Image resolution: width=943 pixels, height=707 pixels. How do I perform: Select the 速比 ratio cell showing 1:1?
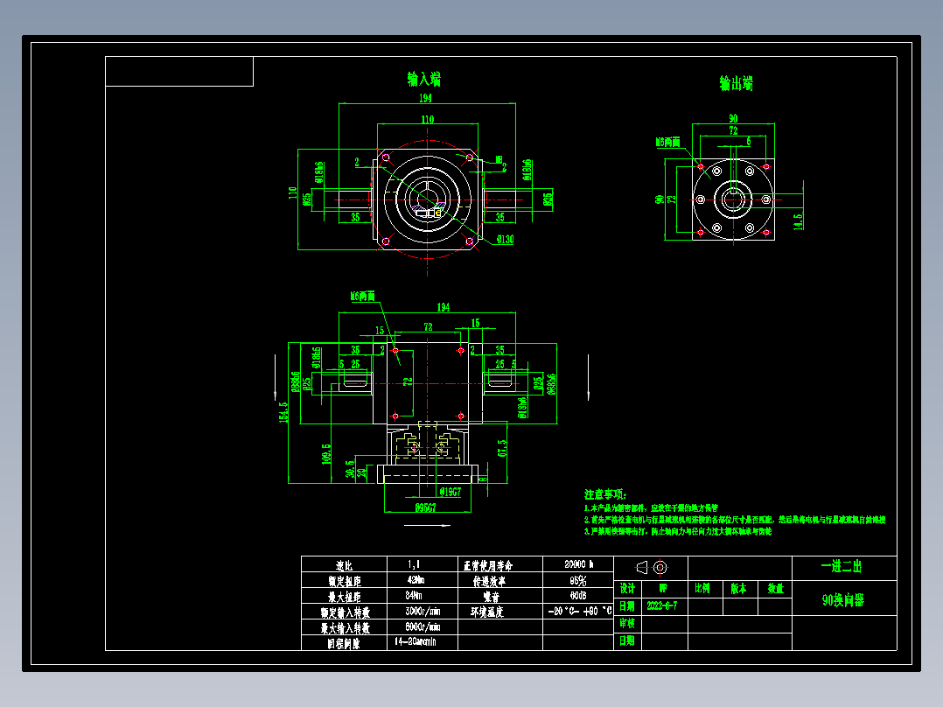tap(415, 565)
